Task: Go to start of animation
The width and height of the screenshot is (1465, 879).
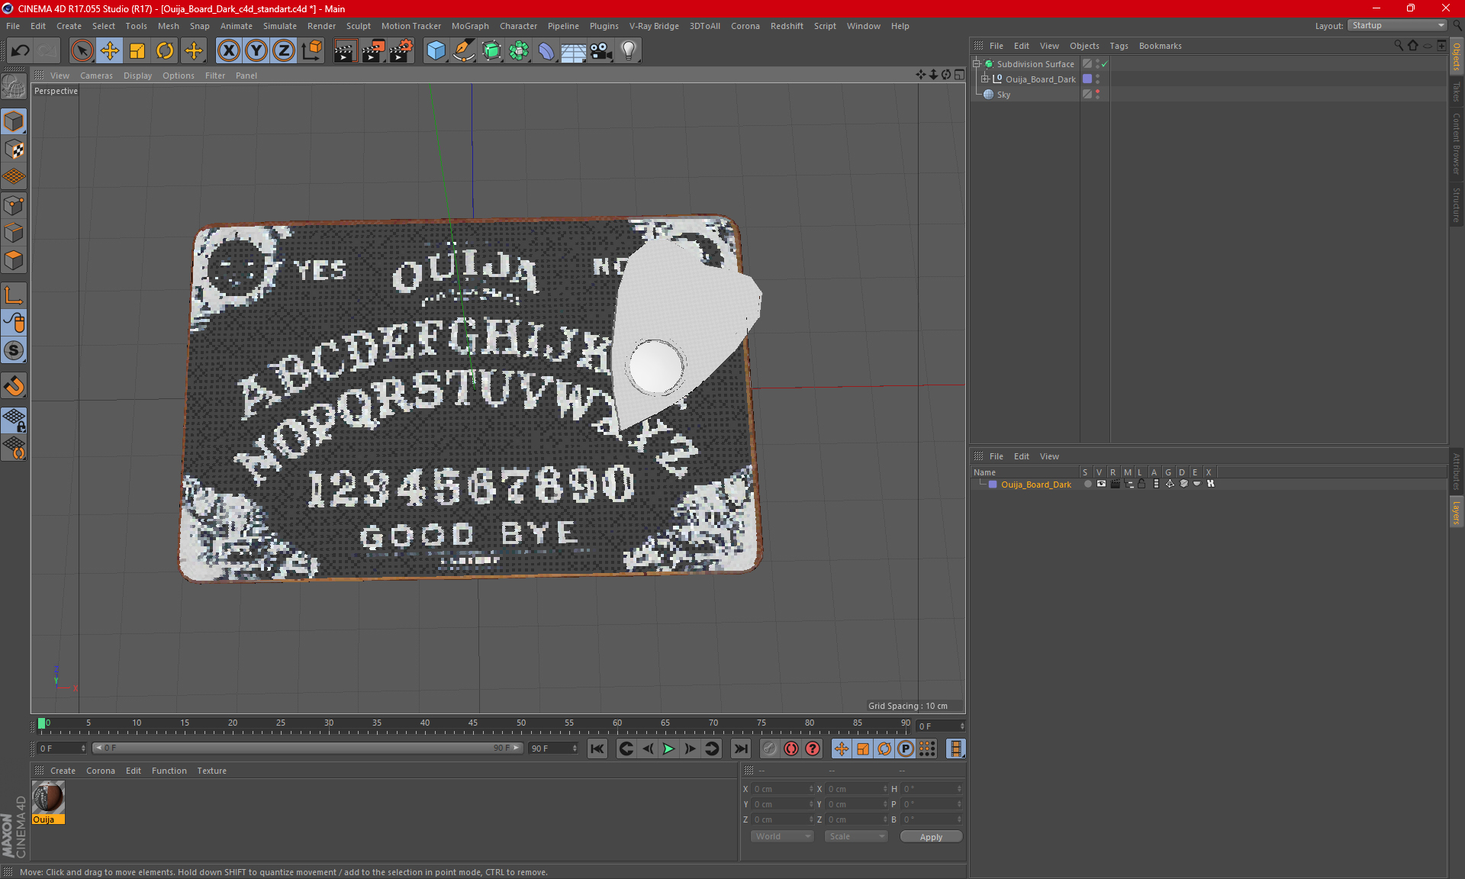Action: (597, 749)
